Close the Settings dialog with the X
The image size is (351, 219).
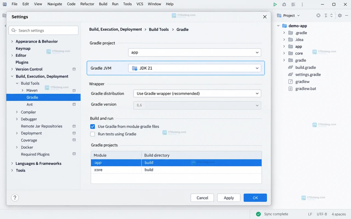point(265,17)
